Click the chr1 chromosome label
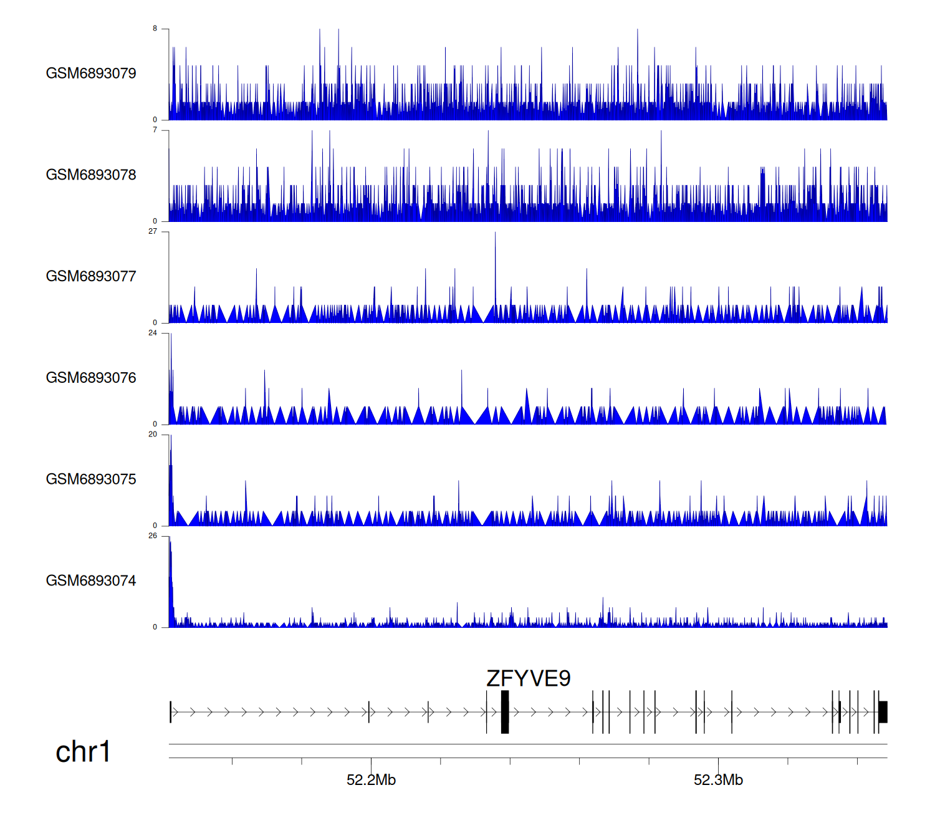935x823 pixels. [83, 752]
